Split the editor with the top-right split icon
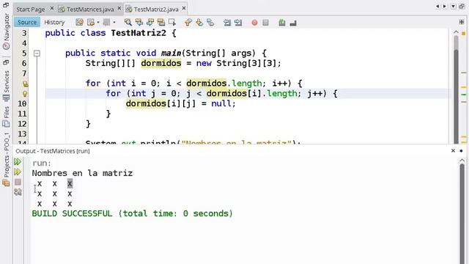This screenshot has width=469, height=264. pos(461,22)
